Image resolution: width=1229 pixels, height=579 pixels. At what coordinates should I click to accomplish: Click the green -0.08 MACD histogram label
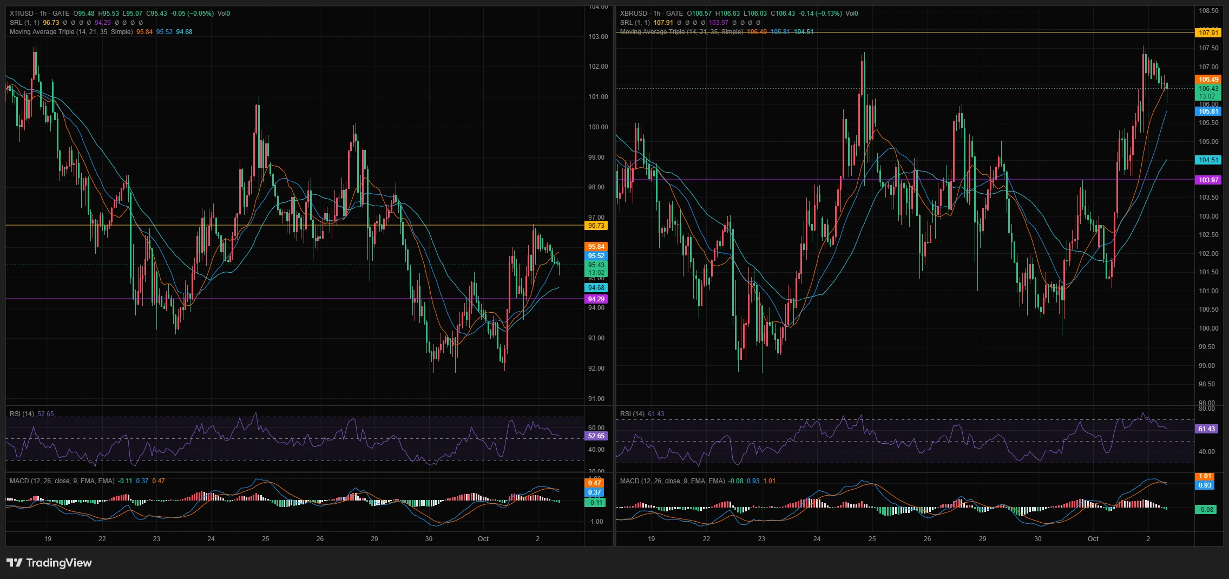pyautogui.click(x=1206, y=510)
